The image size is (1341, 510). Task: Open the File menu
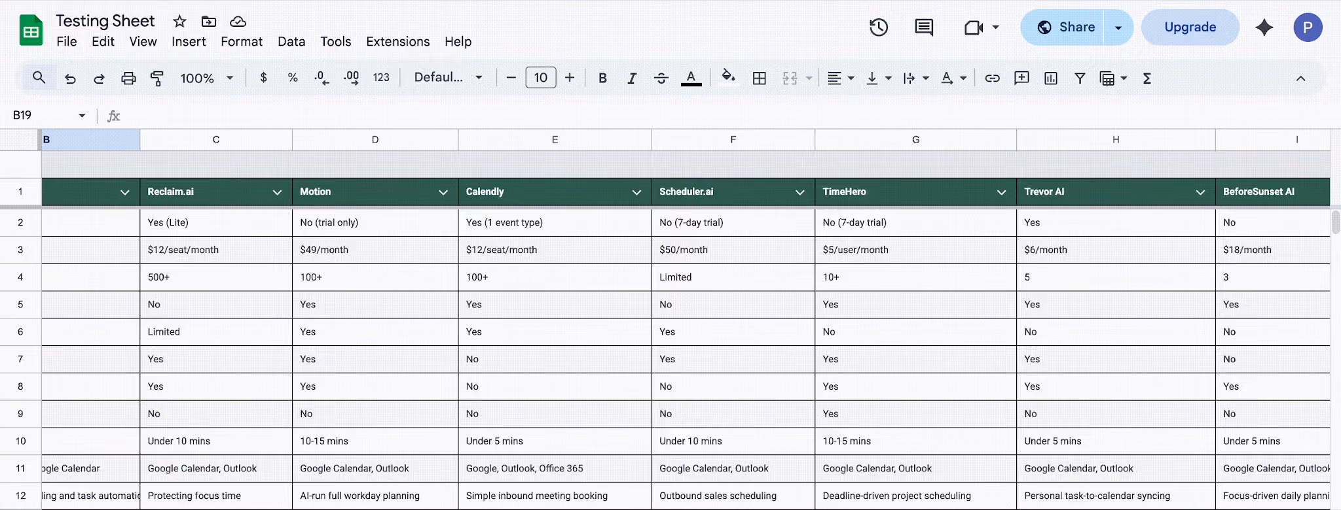(x=67, y=41)
